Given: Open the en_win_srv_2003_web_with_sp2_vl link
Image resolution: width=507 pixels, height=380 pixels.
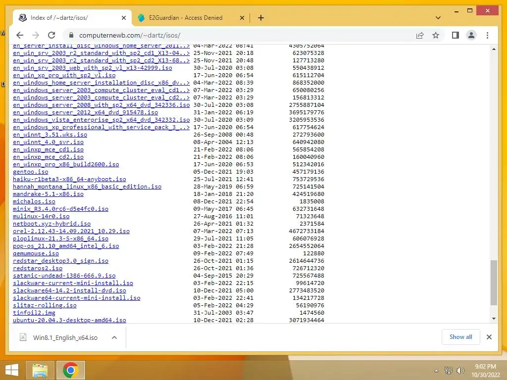Looking at the screenshot, I should click(x=93, y=68).
